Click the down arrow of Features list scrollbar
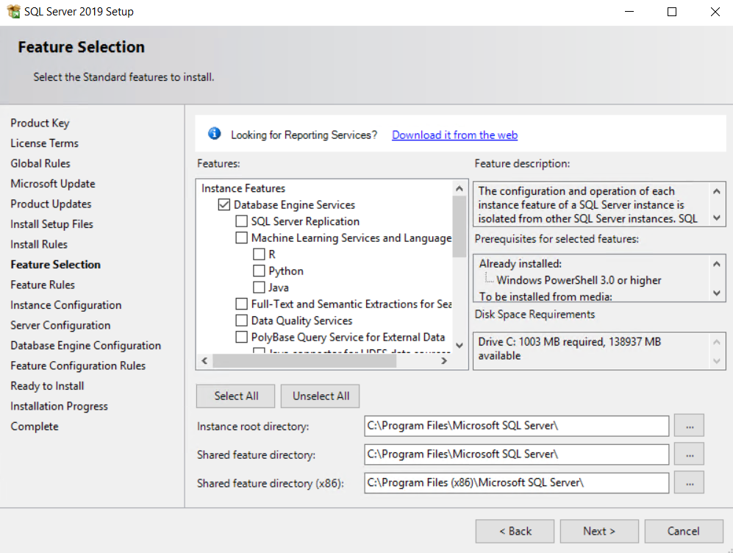This screenshot has width=733, height=553. pyautogui.click(x=460, y=346)
